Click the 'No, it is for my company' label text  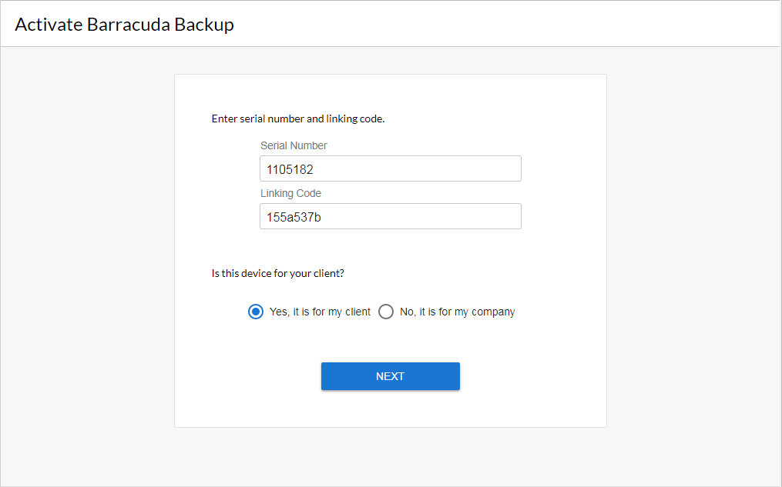(457, 312)
